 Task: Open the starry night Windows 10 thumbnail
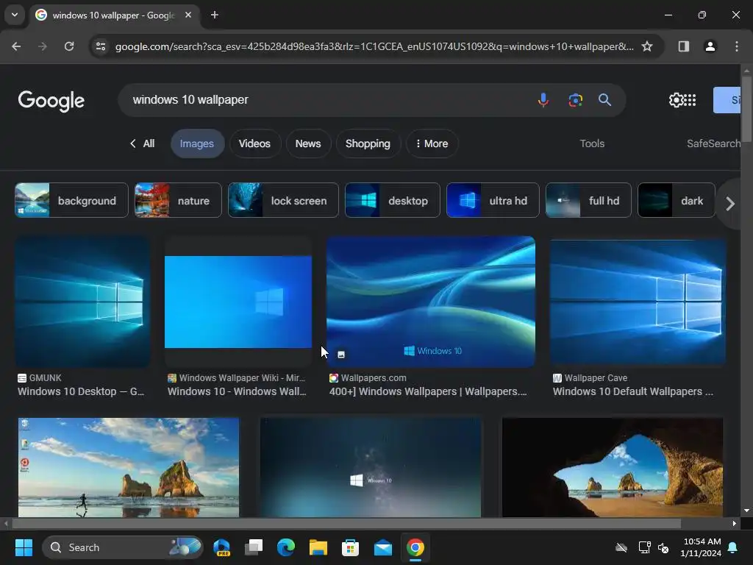tap(371, 467)
